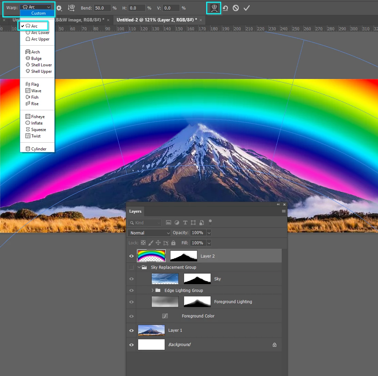Click the reset transform arrow icon
This screenshot has height=376, width=378.
pos(225,8)
